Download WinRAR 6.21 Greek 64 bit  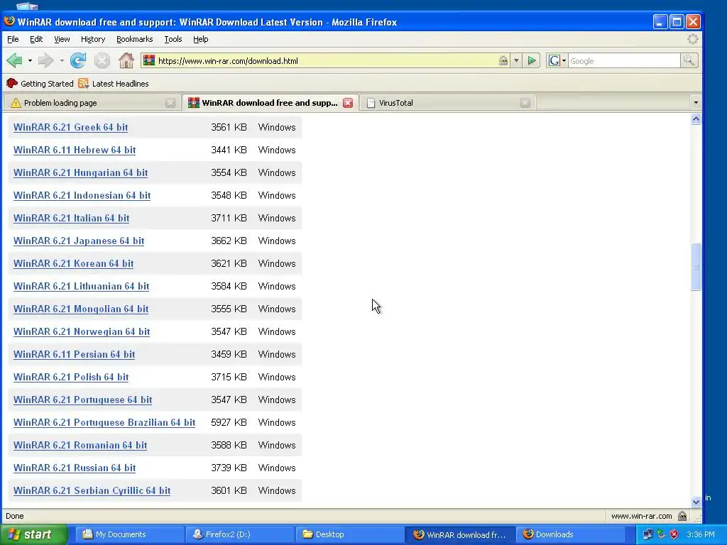click(70, 128)
